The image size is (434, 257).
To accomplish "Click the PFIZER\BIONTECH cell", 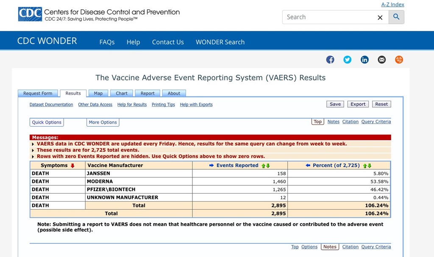I will pyautogui.click(x=139, y=190).
